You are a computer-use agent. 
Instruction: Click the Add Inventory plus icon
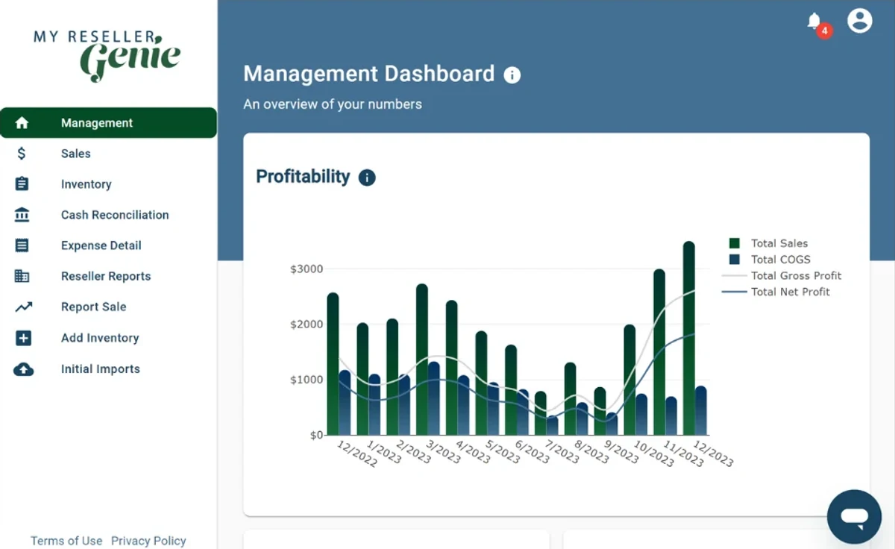click(x=23, y=338)
